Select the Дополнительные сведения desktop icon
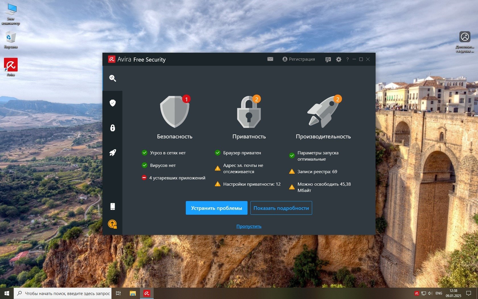Image resolution: width=478 pixels, height=299 pixels. tap(465, 42)
